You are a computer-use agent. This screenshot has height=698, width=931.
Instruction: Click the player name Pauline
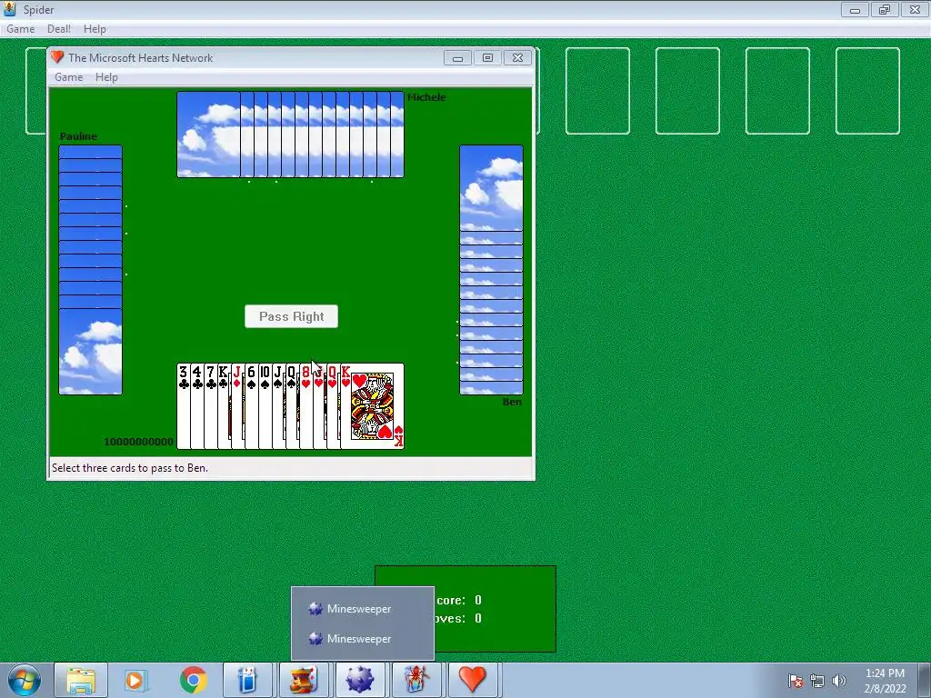pyautogui.click(x=78, y=136)
